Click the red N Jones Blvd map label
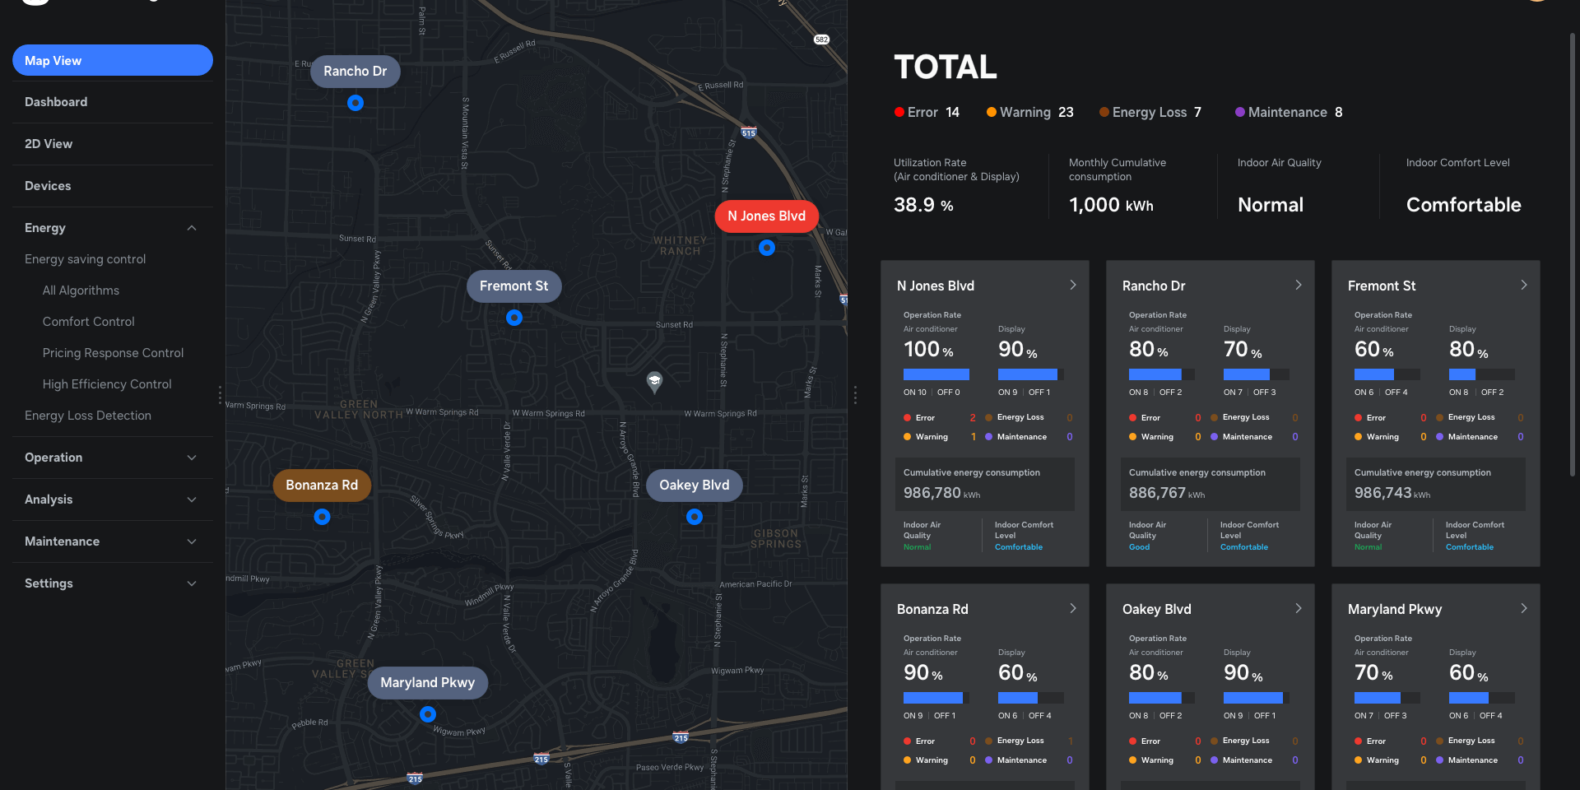The width and height of the screenshot is (1580, 790). (766, 216)
